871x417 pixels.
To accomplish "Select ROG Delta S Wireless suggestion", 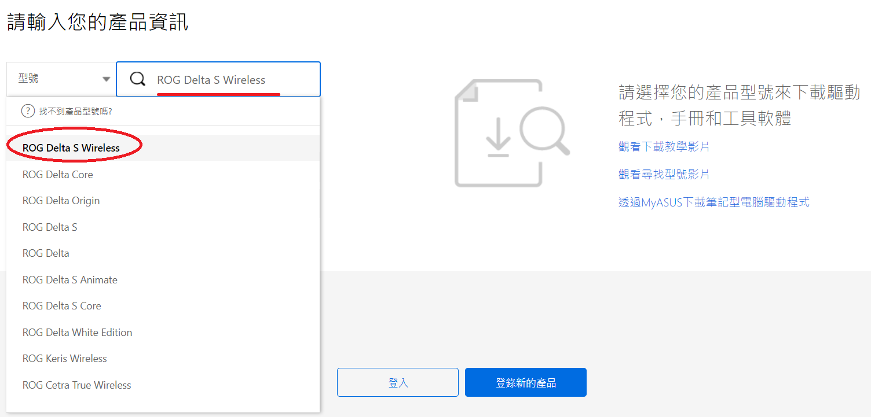I will pyautogui.click(x=163, y=148).
